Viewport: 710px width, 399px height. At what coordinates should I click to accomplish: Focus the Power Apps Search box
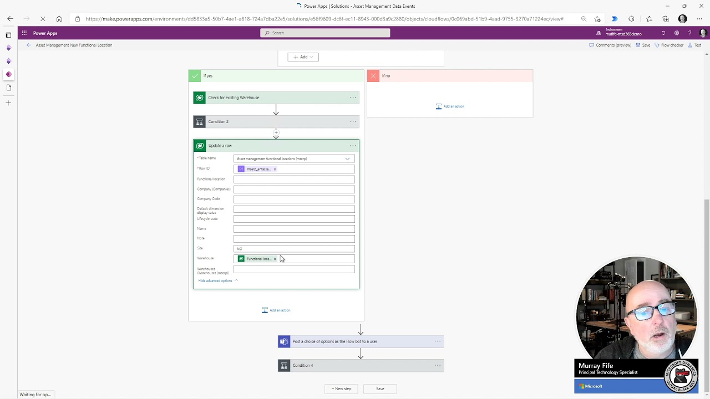[325, 33]
